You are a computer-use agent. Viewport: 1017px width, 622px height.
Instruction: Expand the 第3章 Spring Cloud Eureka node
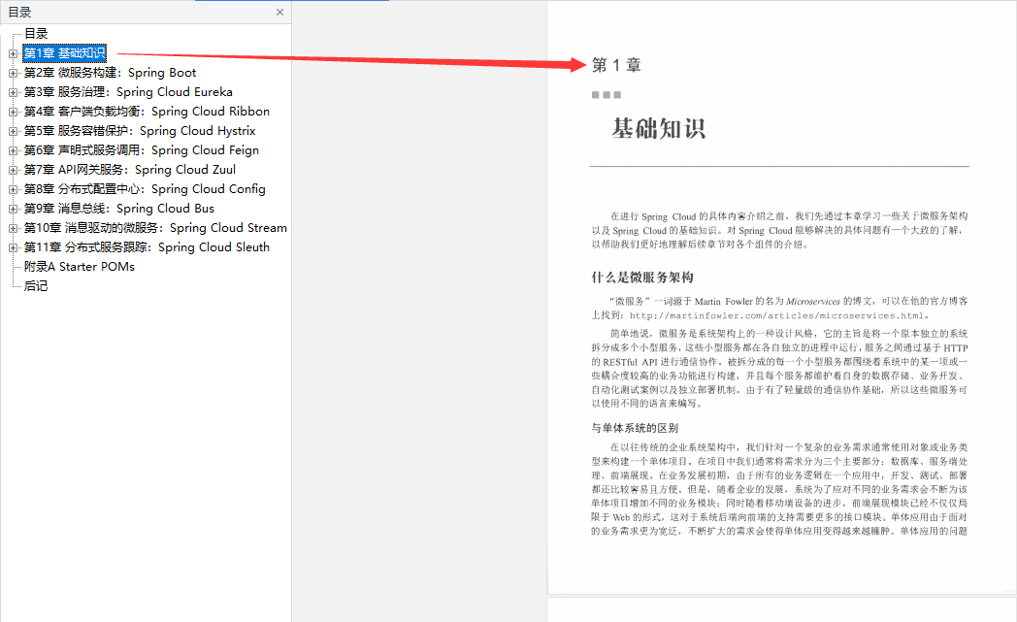coord(13,92)
